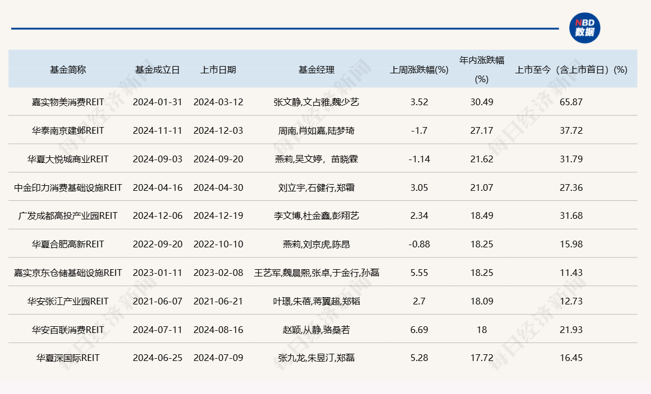Click the NBD数据 logo icon
The width and height of the screenshot is (651, 394).
(x=585, y=28)
